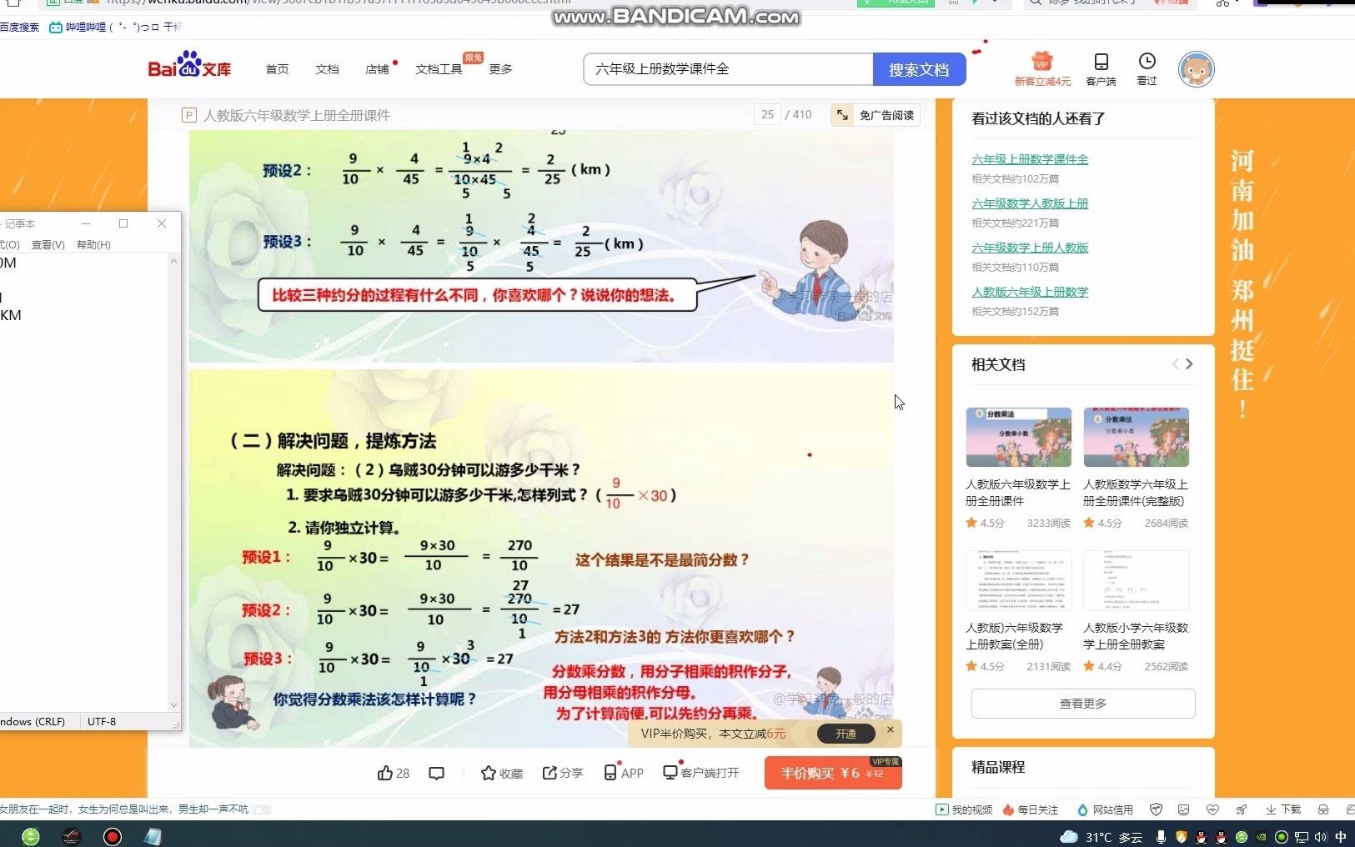Open the VIP 新客立减4元 gift icon
Screen dimensions: 1355x847
point(1042,68)
